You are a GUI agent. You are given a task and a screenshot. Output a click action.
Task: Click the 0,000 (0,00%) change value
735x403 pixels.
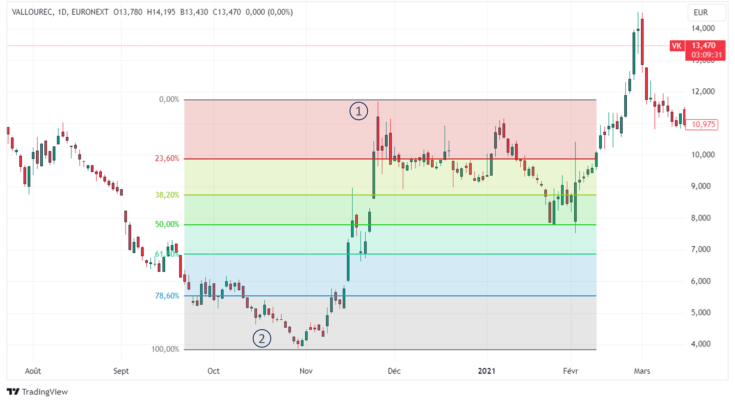[x=269, y=12]
